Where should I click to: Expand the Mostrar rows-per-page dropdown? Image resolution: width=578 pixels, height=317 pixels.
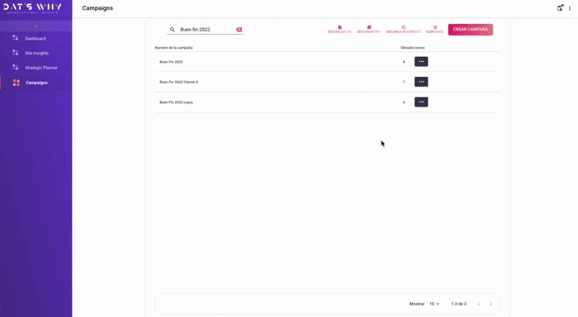click(x=433, y=304)
